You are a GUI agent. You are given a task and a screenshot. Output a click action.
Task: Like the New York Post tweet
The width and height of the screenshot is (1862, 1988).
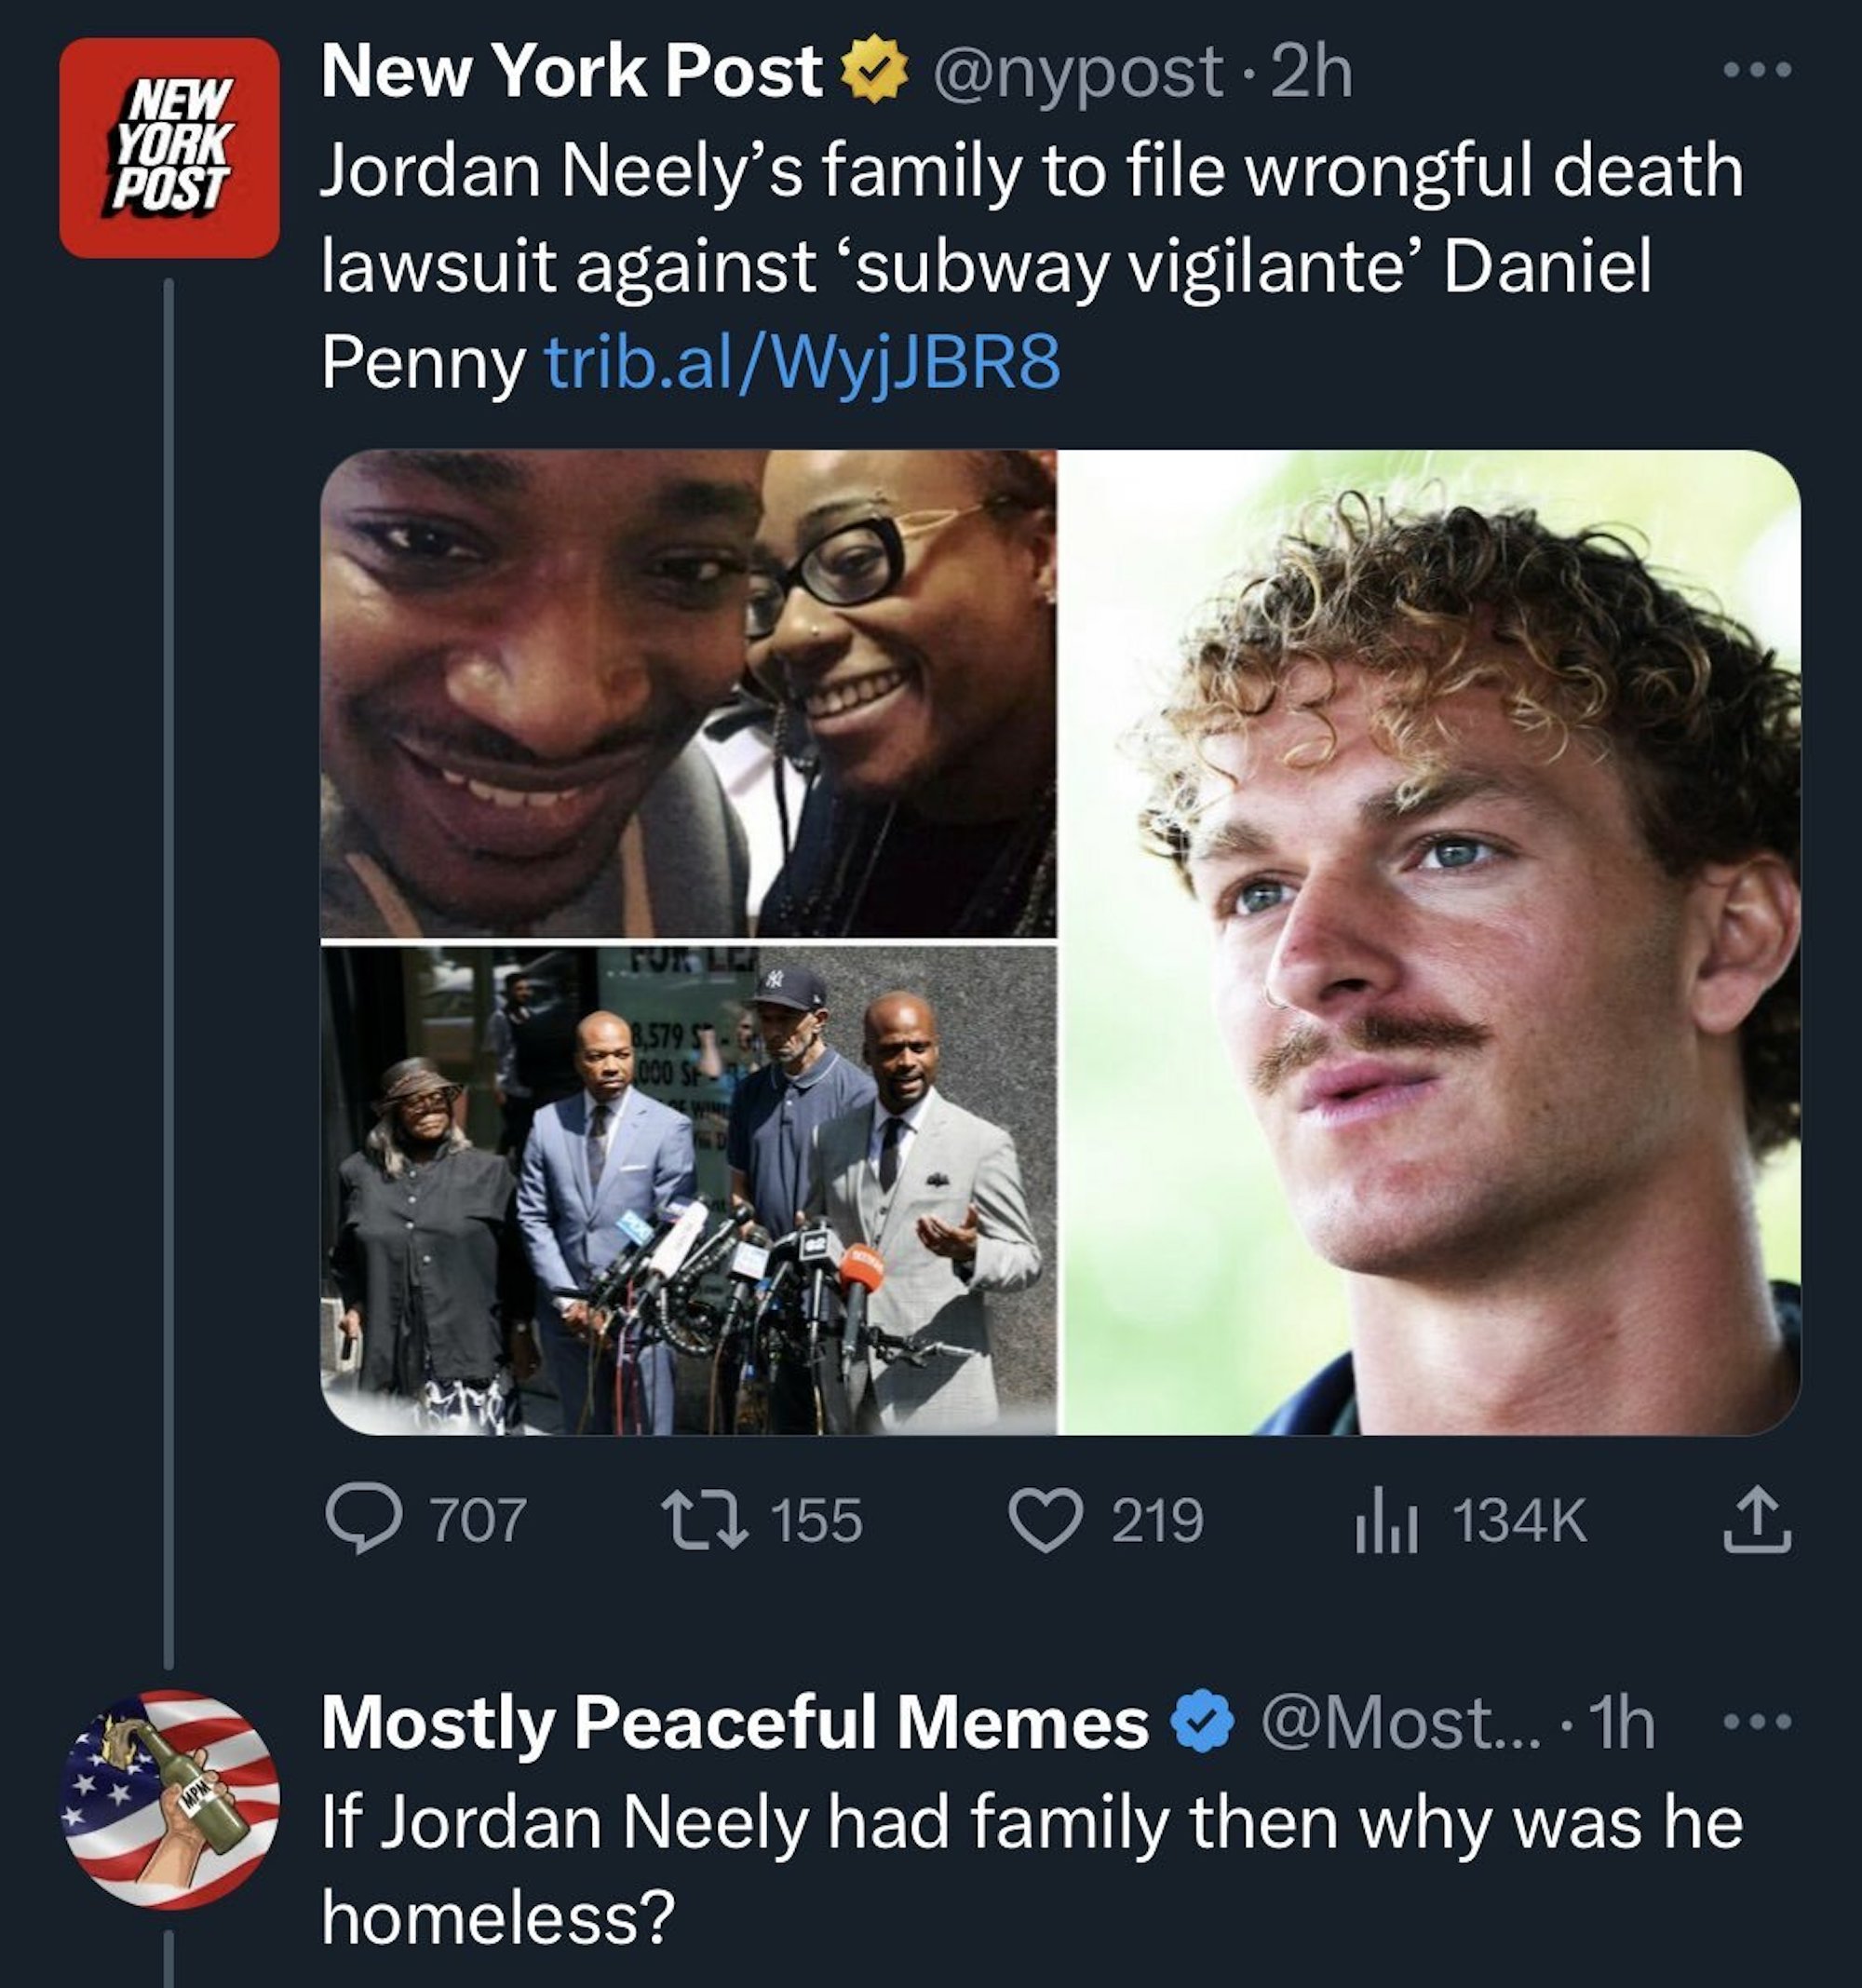tap(1045, 1521)
